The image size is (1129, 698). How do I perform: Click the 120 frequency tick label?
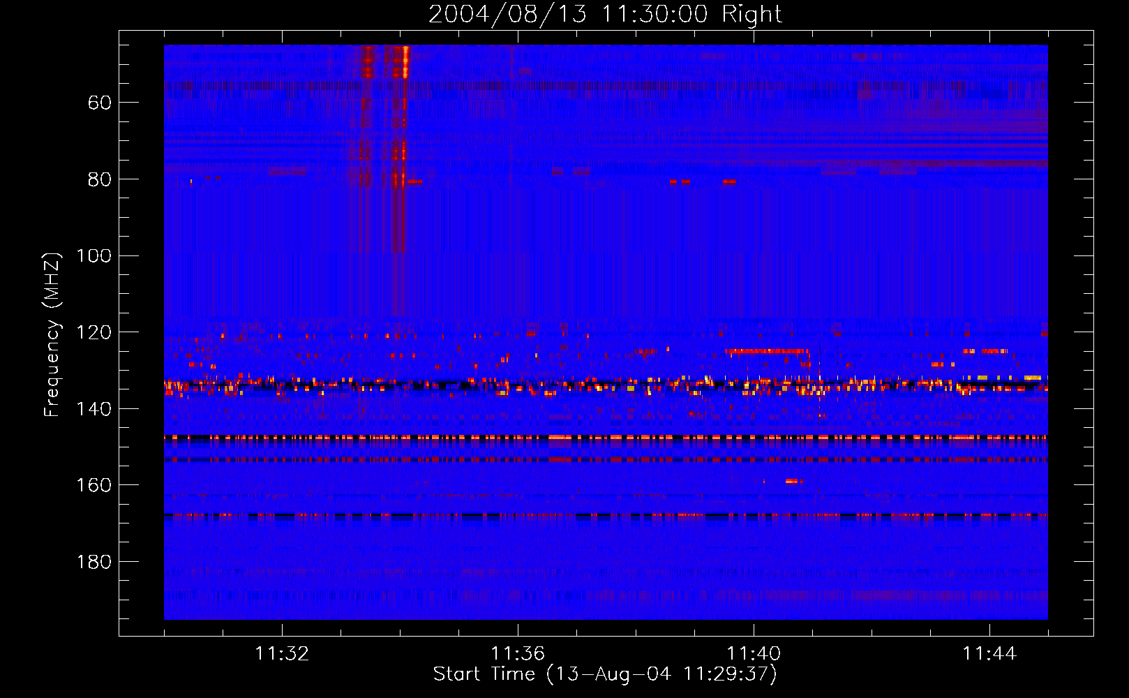[x=94, y=332]
